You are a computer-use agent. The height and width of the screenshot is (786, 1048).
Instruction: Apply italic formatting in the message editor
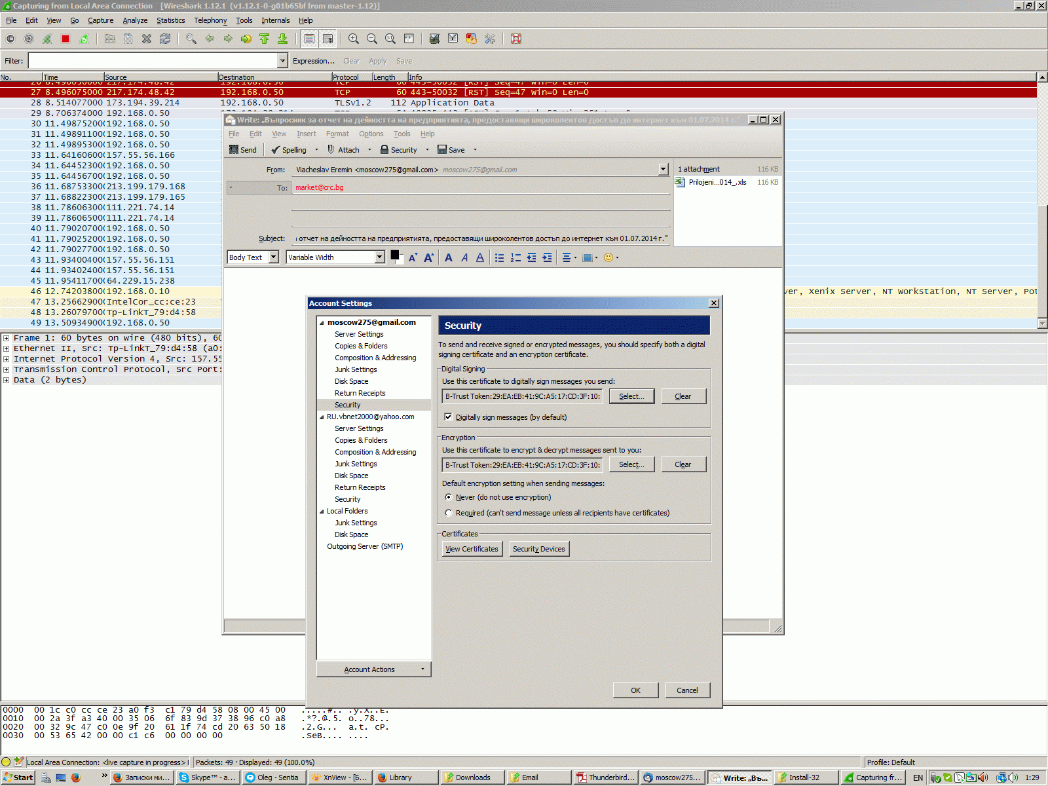(464, 257)
